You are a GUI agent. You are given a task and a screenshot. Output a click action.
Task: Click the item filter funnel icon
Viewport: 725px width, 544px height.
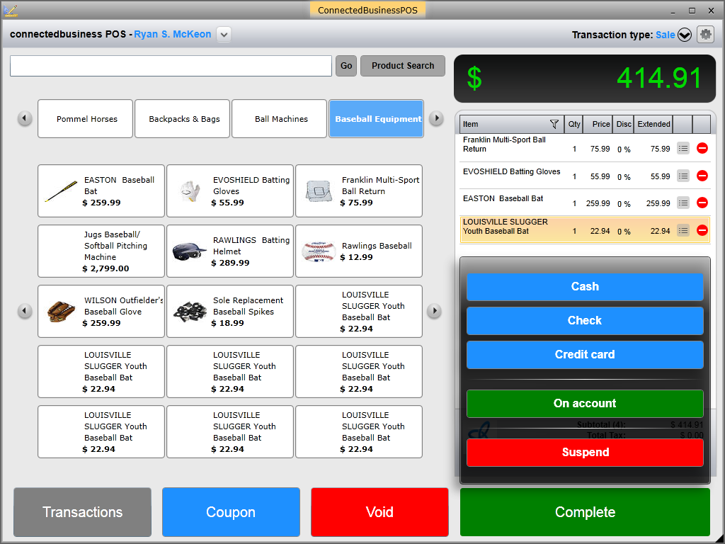[554, 124]
